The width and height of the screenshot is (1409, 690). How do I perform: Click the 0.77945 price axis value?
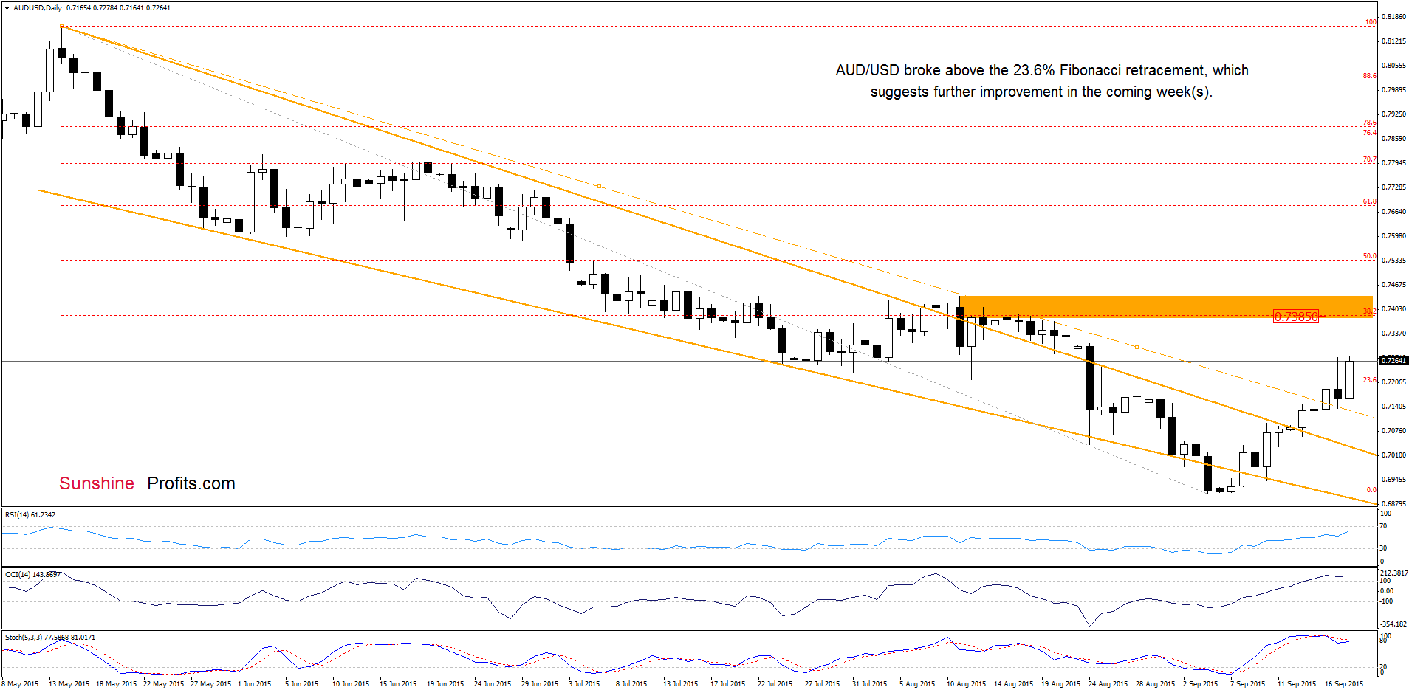click(1394, 163)
